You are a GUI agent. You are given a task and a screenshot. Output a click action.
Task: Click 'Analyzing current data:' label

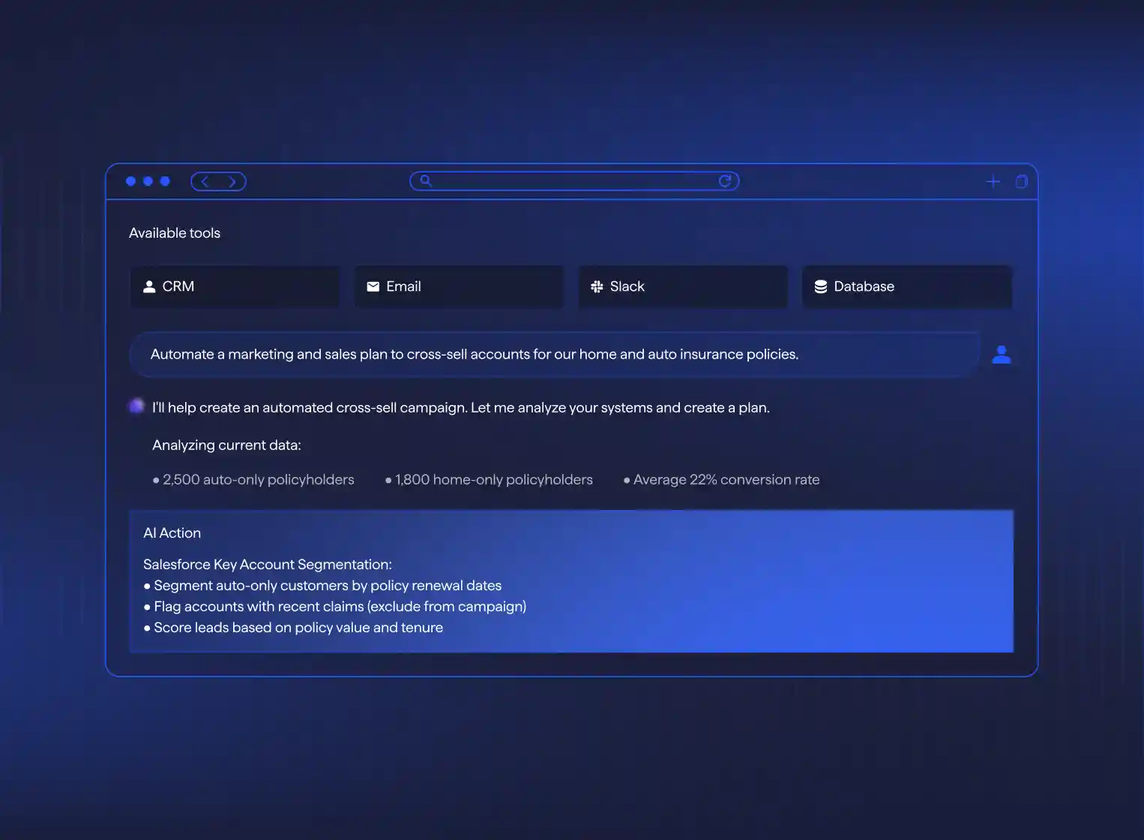click(226, 445)
